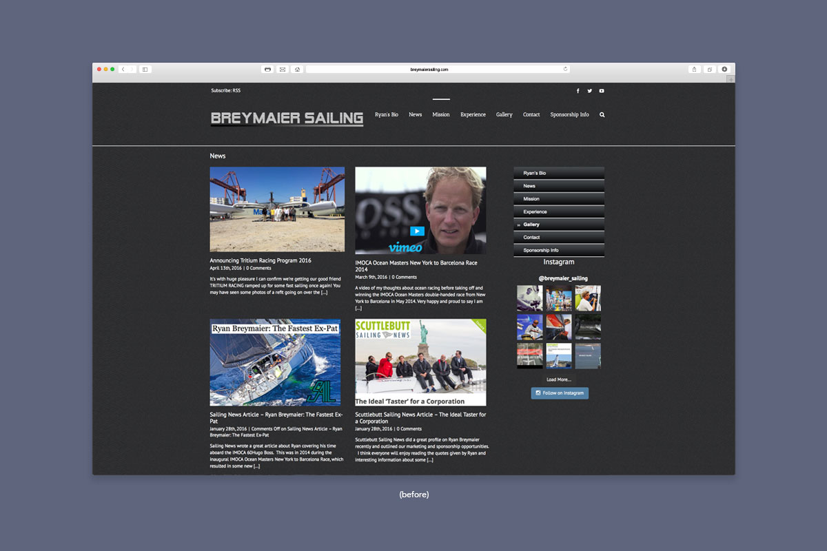Toggle the Safari sidebar button
Screen dimensions: 827x551
pyautogui.click(x=145, y=70)
